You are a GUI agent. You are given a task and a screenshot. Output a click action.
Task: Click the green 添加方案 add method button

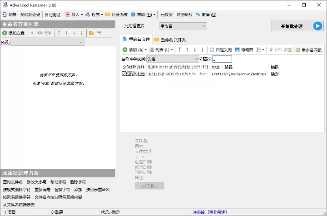[13, 33]
